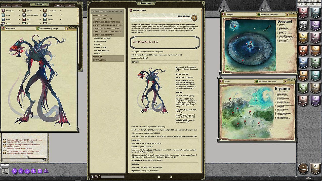
Task: Open the Quests sidebar banner
Action: tap(315, 38)
